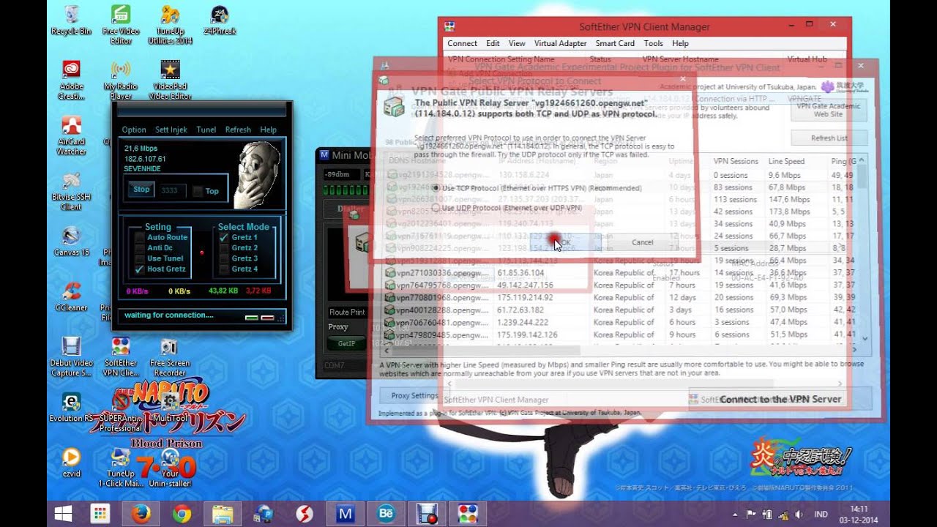This screenshot has height=527, width=937.
Task: Toggle the Anti Dc checkbox
Action: point(140,248)
